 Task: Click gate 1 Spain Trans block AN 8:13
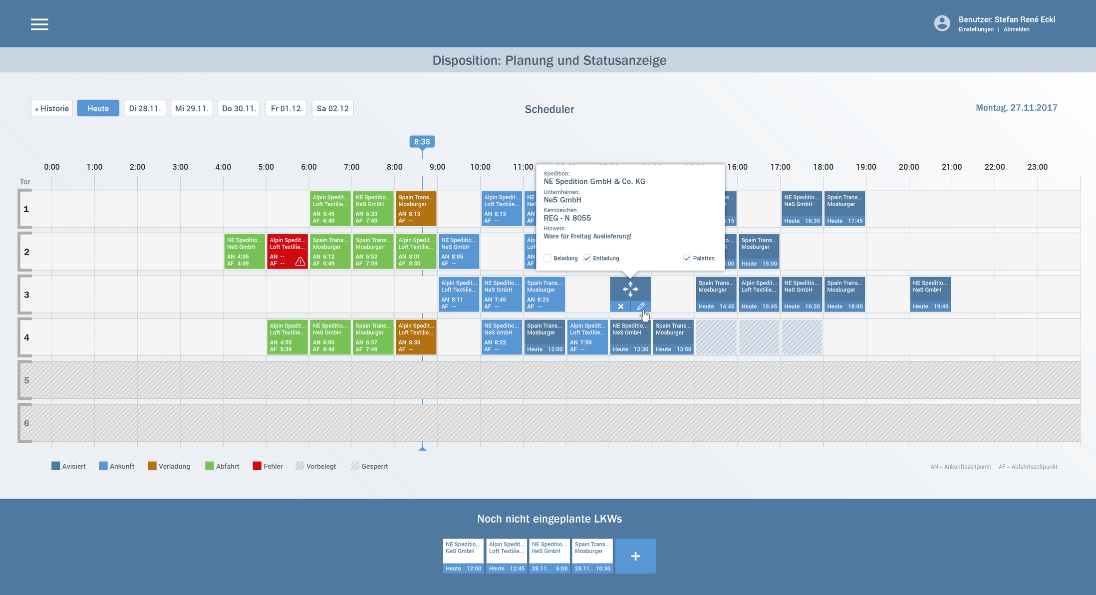[416, 209]
